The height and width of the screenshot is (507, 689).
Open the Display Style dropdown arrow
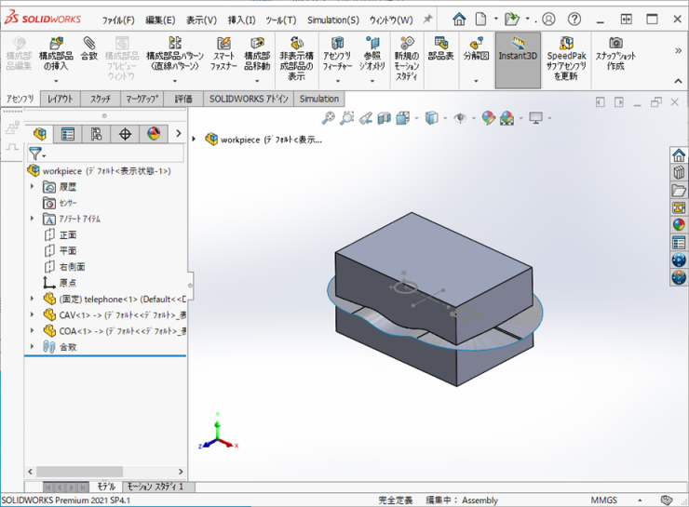pyautogui.click(x=445, y=118)
